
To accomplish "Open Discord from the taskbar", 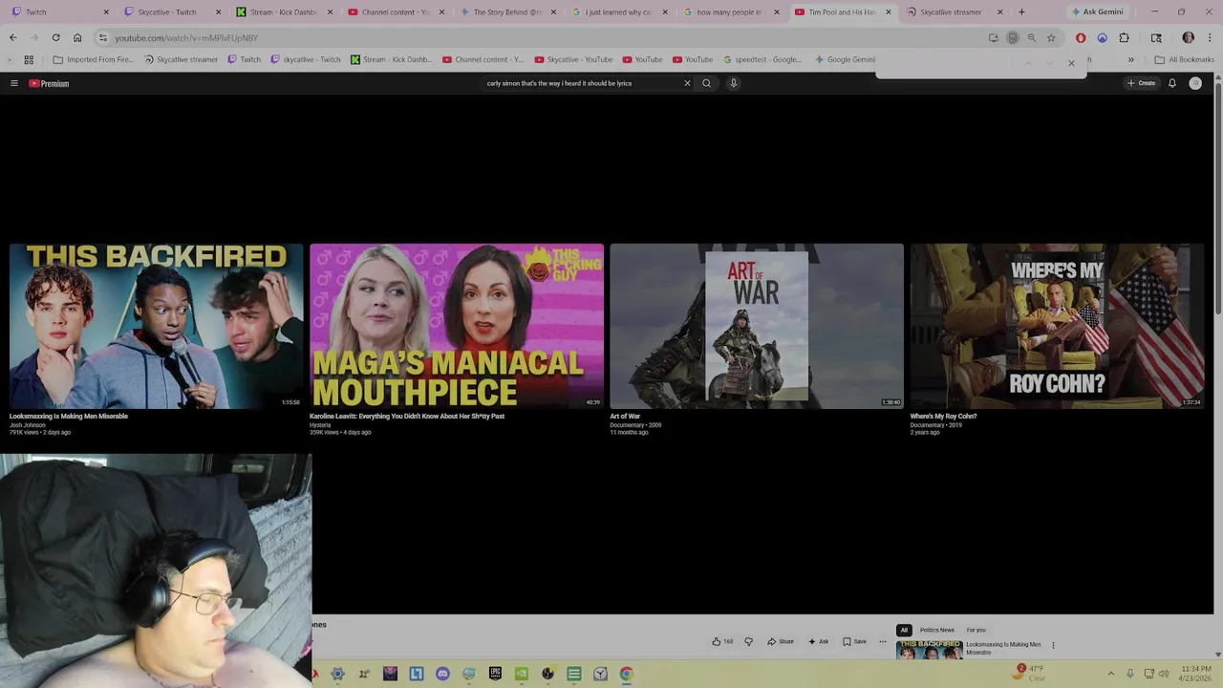I will click(x=442, y=674).
